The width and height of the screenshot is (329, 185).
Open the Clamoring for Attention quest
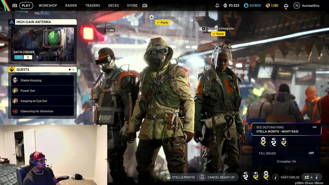42,111
